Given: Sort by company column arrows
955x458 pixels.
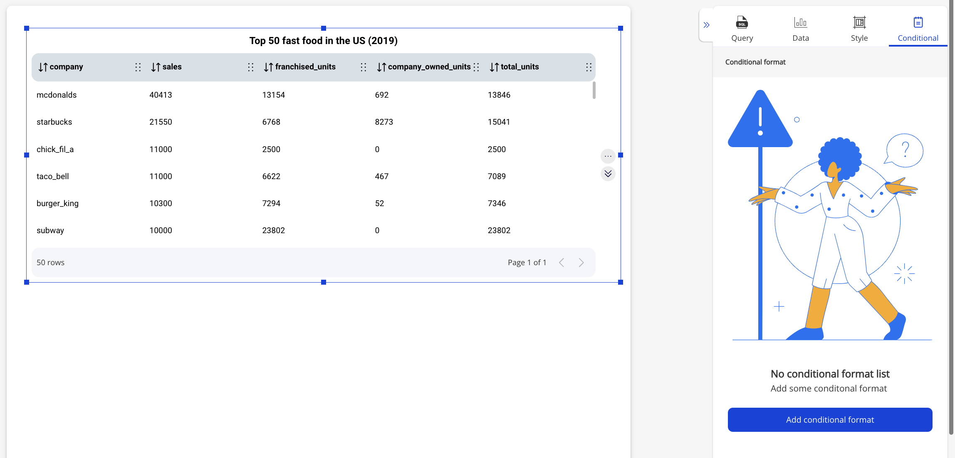Looking at the screenshot, I should (43, 67).
